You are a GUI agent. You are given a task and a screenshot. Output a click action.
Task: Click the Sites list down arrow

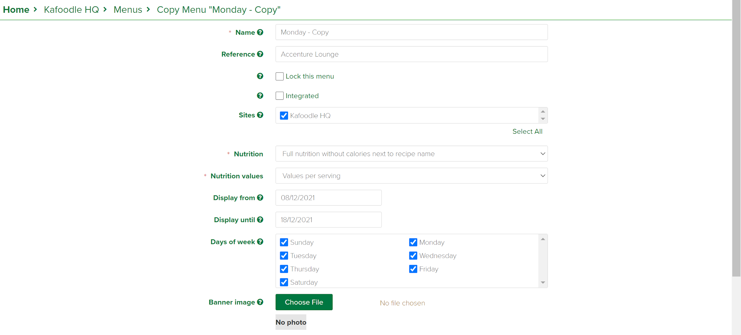pyautogui.click(x=543, y=119)
